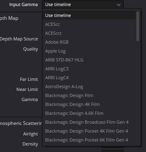Choose ARRI LogC3 gamma
Viewport: 146px width, 152px height.
point(89,69)
